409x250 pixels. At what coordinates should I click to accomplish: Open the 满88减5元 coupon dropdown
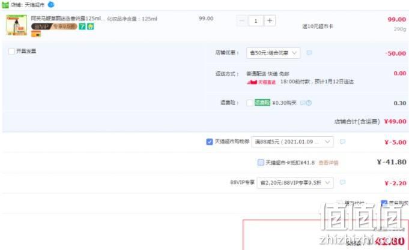tap(292, 142)
